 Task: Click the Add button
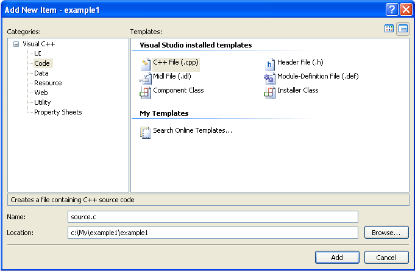[x=337, y=257]
